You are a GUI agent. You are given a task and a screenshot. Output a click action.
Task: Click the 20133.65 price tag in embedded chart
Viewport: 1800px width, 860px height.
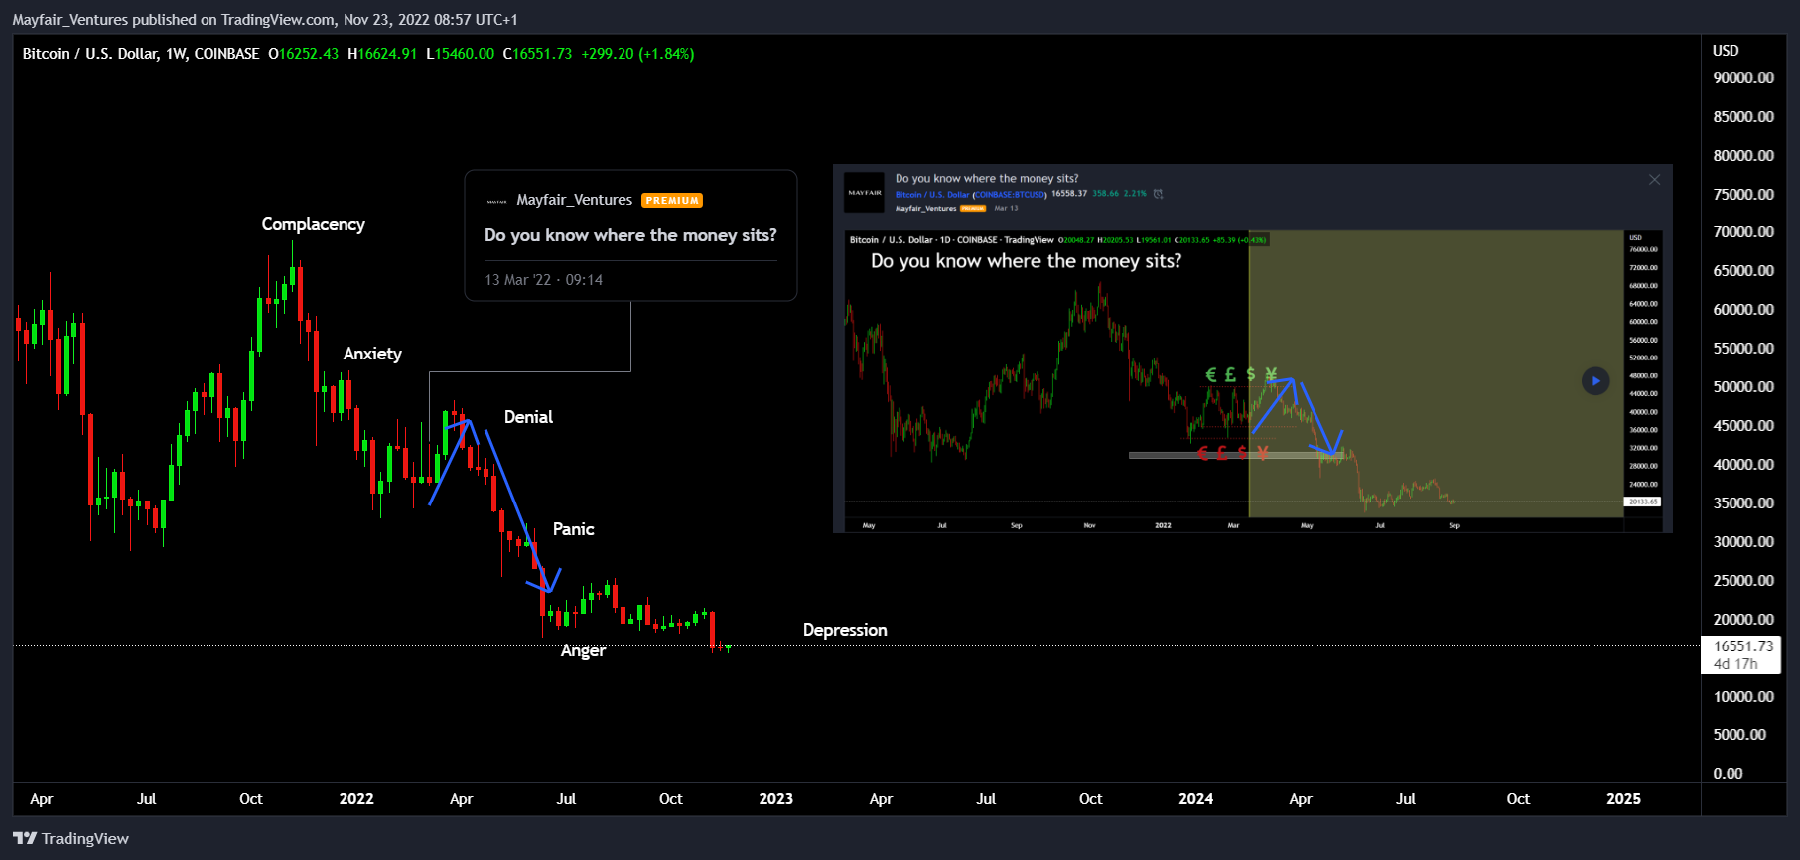tap(1643, 502)
